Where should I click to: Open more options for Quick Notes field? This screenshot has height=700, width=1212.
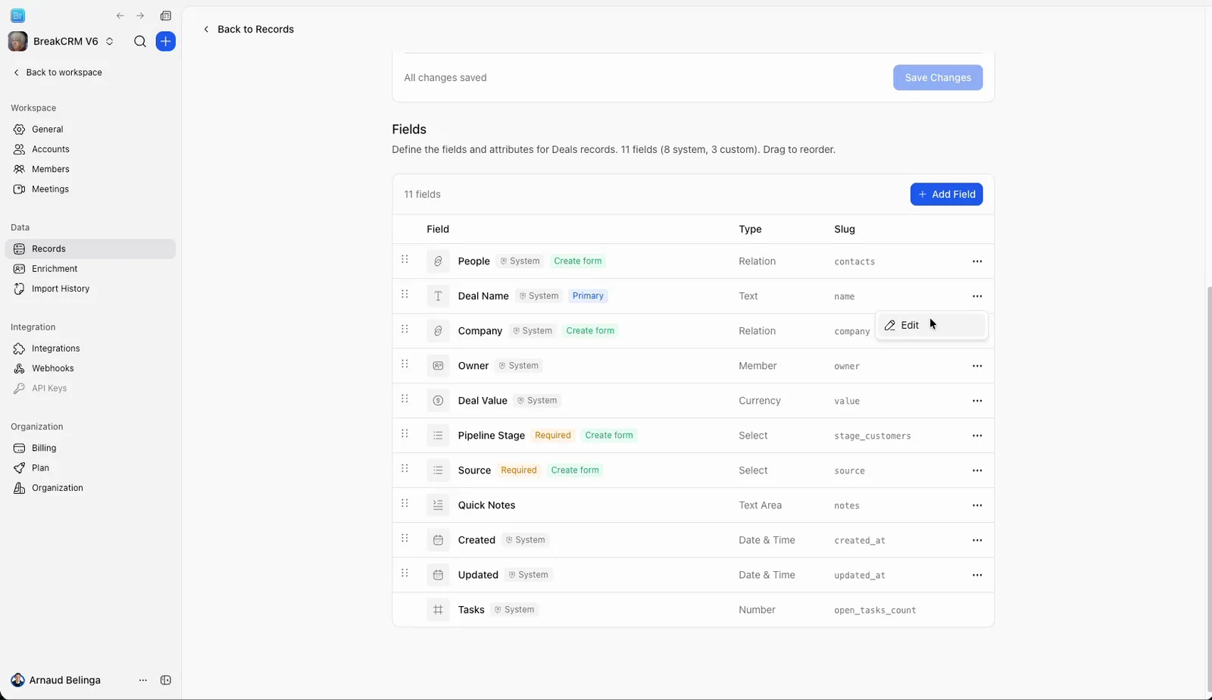[977, 505]
